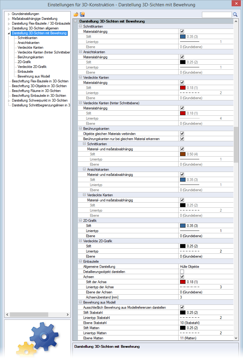Click the magnifier search icon
Viewport: 243px width, 358px height.
click(235, 15)
